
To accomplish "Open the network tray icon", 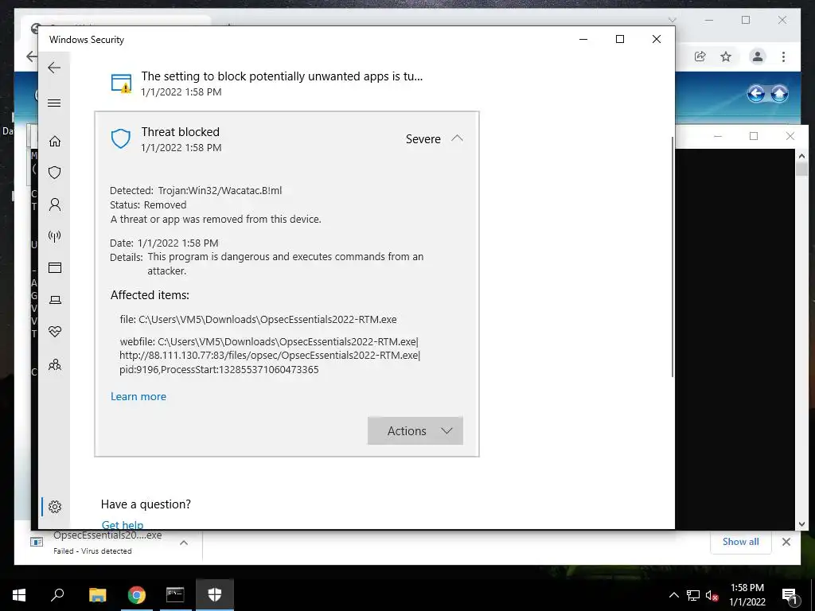I will pyautogui.click(x=693, y=595).
